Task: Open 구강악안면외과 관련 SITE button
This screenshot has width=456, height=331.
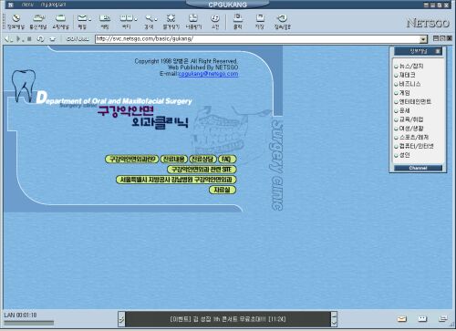Action: pyautogui.click(x=202, y=170)
